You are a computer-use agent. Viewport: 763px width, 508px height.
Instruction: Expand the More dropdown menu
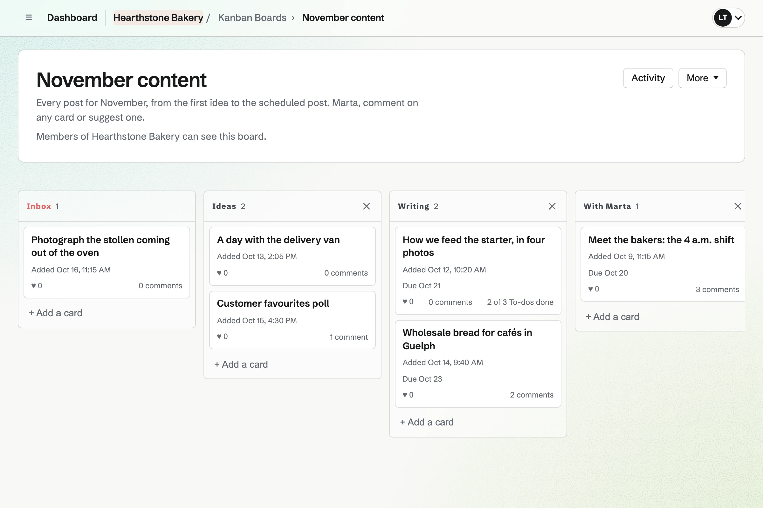[x=702, y=78]
